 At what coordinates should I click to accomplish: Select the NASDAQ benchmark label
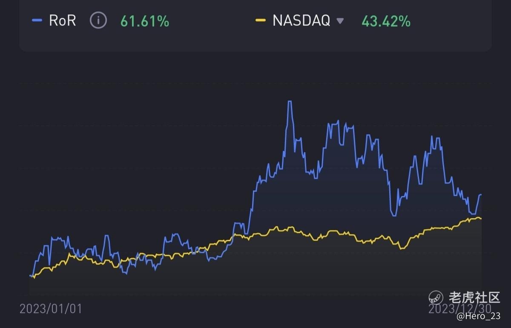[x=301, y=20]
